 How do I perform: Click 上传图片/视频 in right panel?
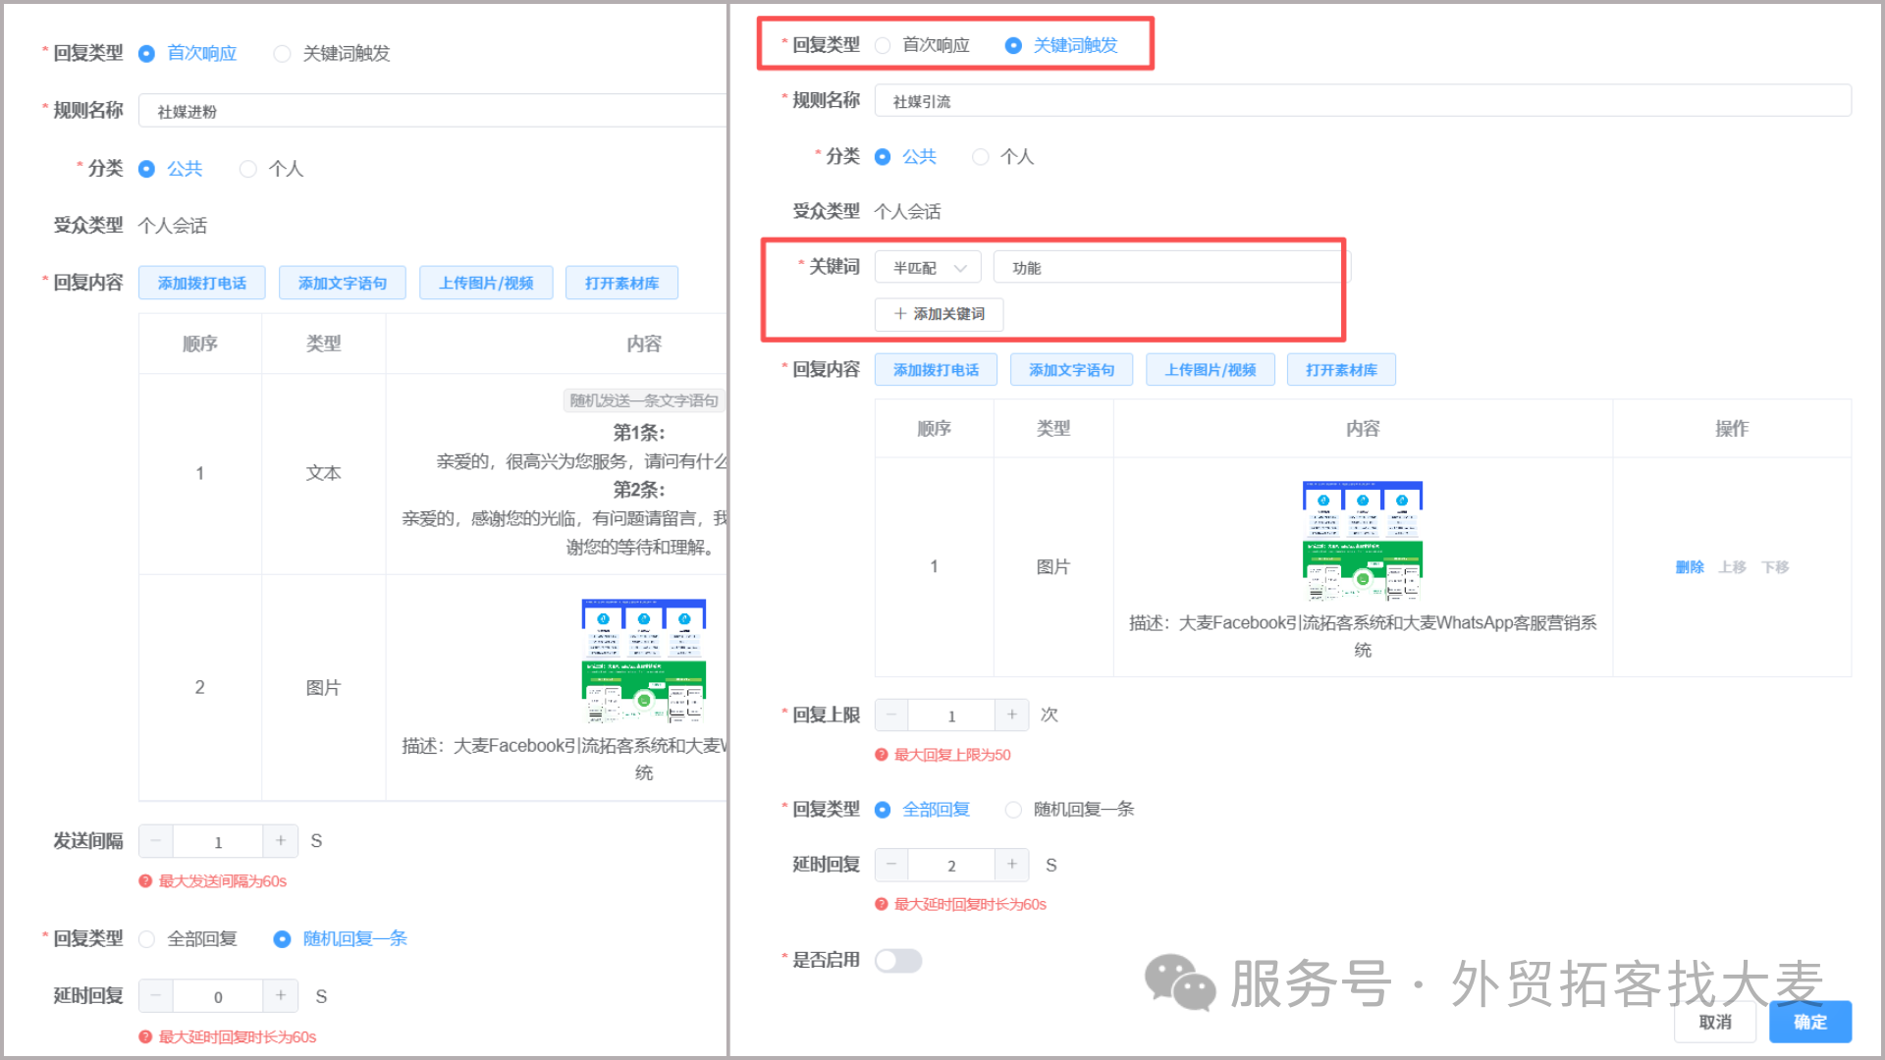pyautogui.click(x=1211, y=370)
